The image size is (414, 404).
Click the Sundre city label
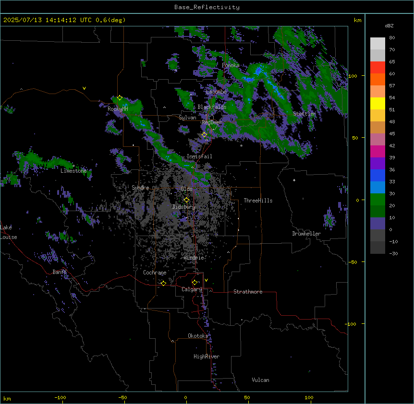(140, 188)
